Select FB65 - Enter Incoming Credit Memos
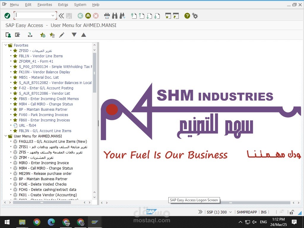 tap(49, 99)
